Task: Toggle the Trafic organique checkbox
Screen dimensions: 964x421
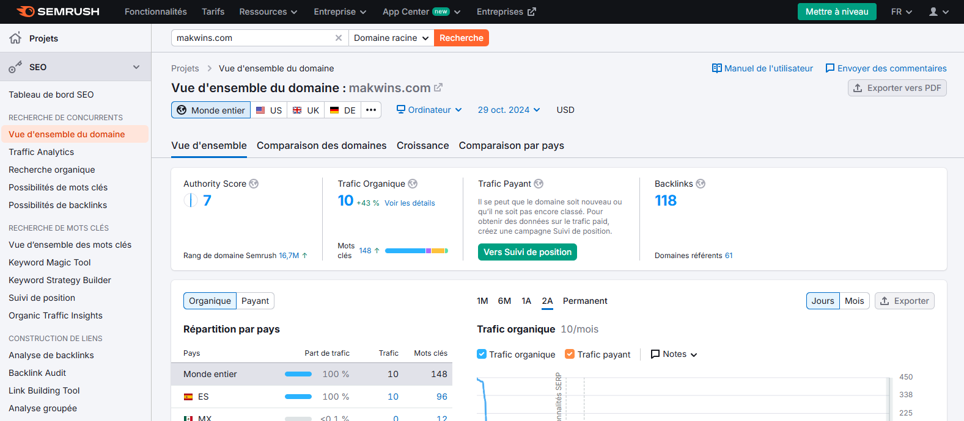Action: (x=482, y=354)
